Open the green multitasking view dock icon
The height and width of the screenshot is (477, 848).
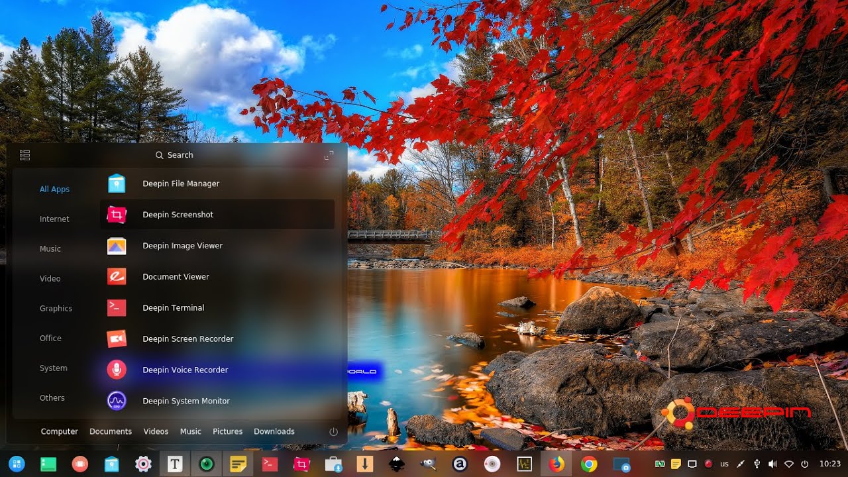pyautogui.click(x=48, y=464)
